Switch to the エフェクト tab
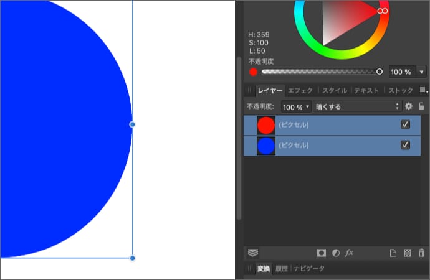Image resolution: width=430 pixels, height=280 pixels. coord(300,90)
